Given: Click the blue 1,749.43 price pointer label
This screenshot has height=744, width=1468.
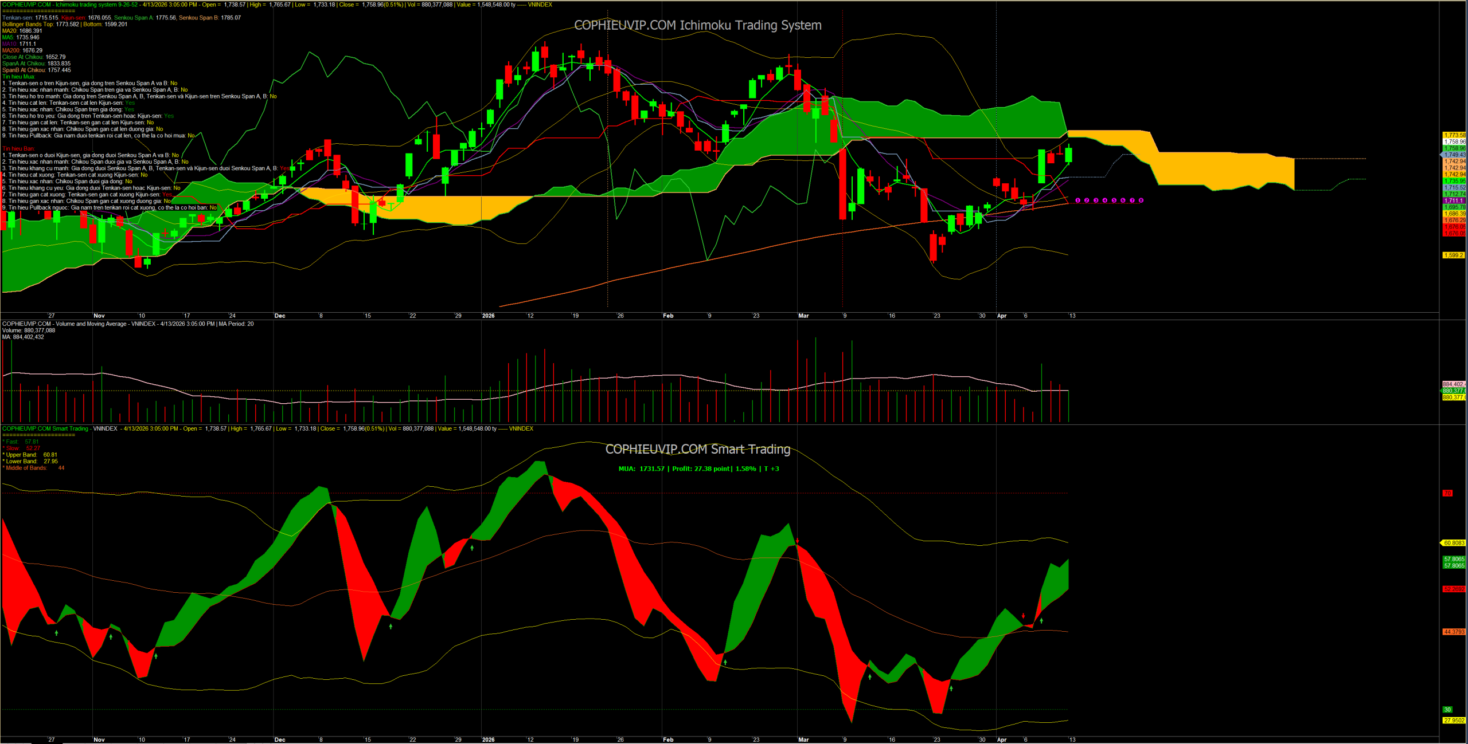Looking at the screenshot, I should (1454, 155).
